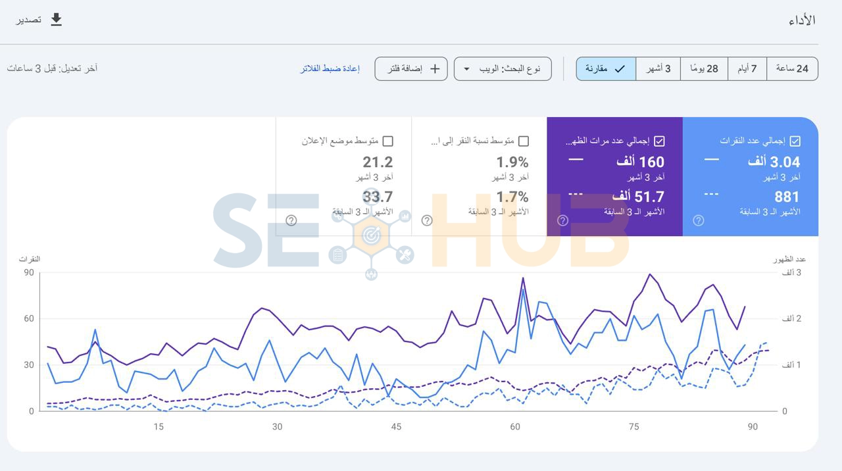Click checkmark icon on compare chip
This screenshot has width=842, height=471.
point(620,69)
